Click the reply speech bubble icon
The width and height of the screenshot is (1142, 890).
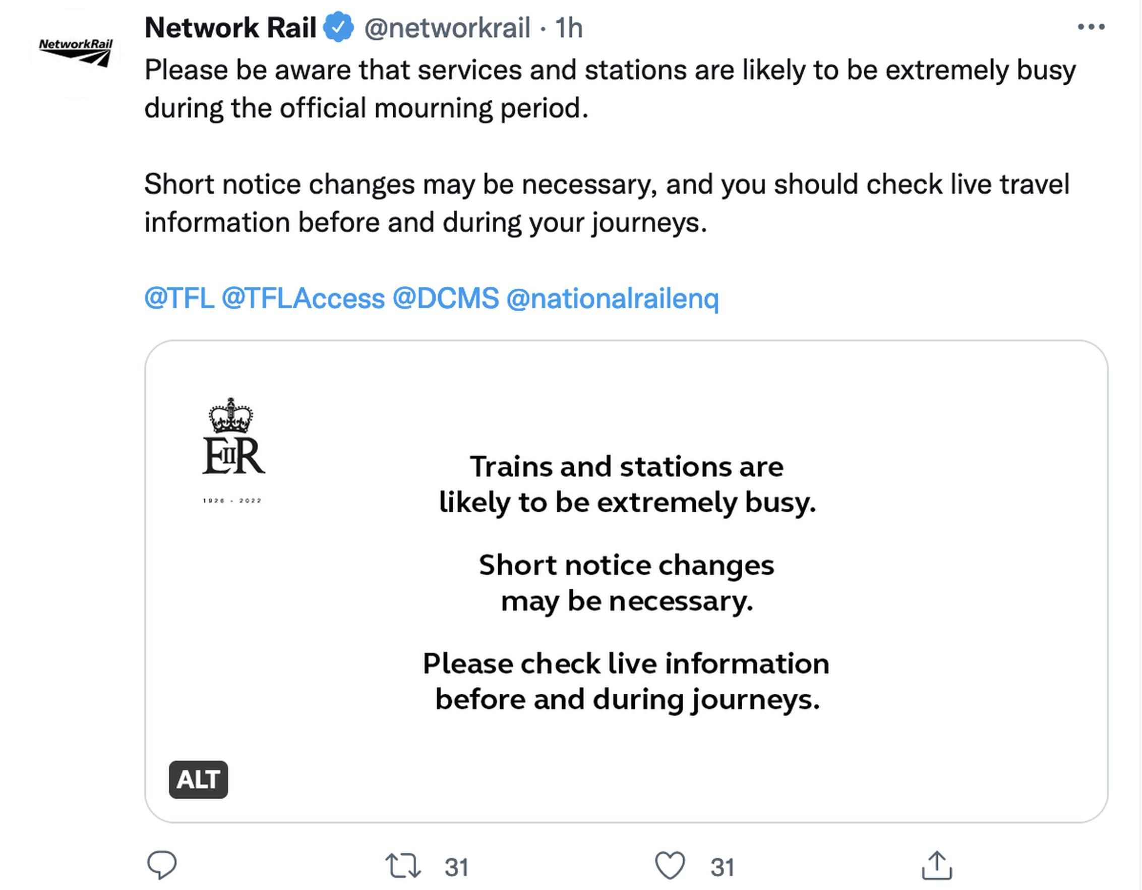(161, 865)
